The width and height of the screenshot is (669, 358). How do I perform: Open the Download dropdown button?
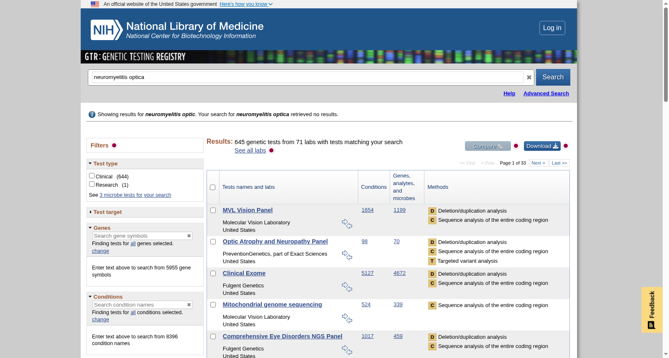pos(542,146)
